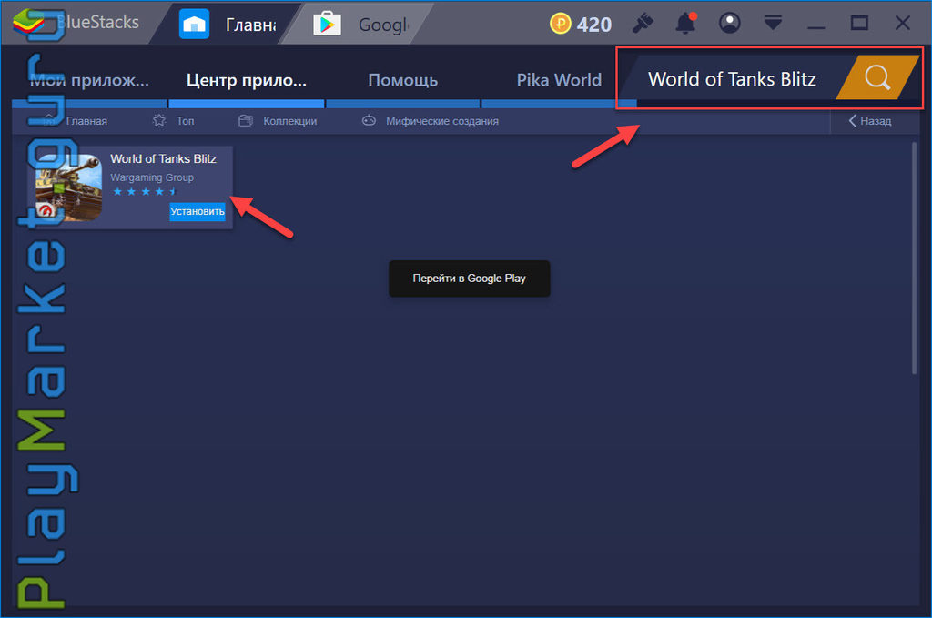Open the notifications bell icon

[686, 23]
